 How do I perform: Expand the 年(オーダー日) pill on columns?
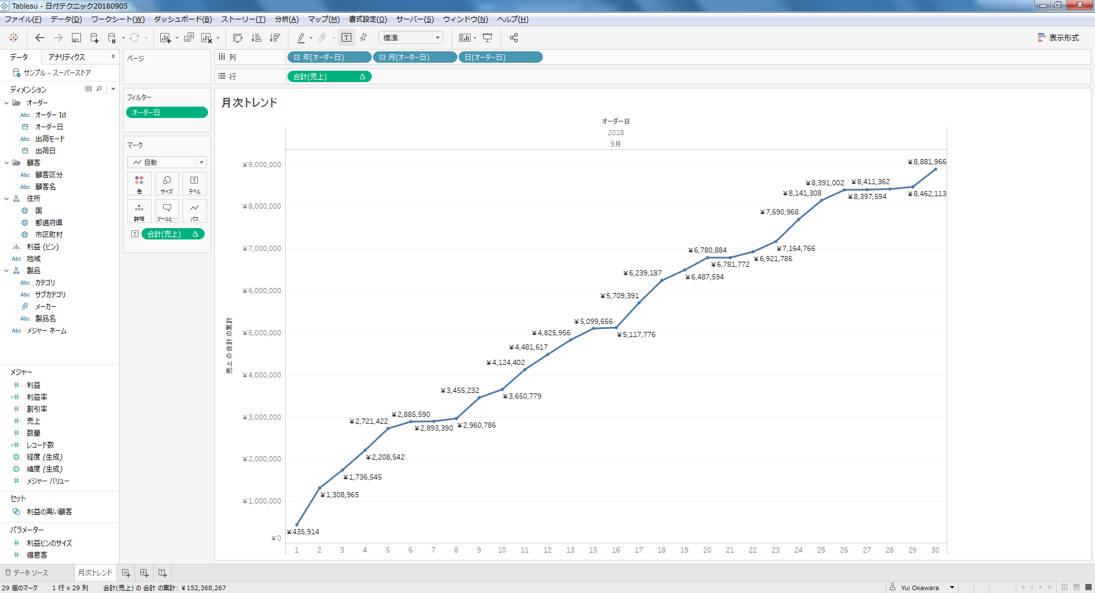point(297,58)
